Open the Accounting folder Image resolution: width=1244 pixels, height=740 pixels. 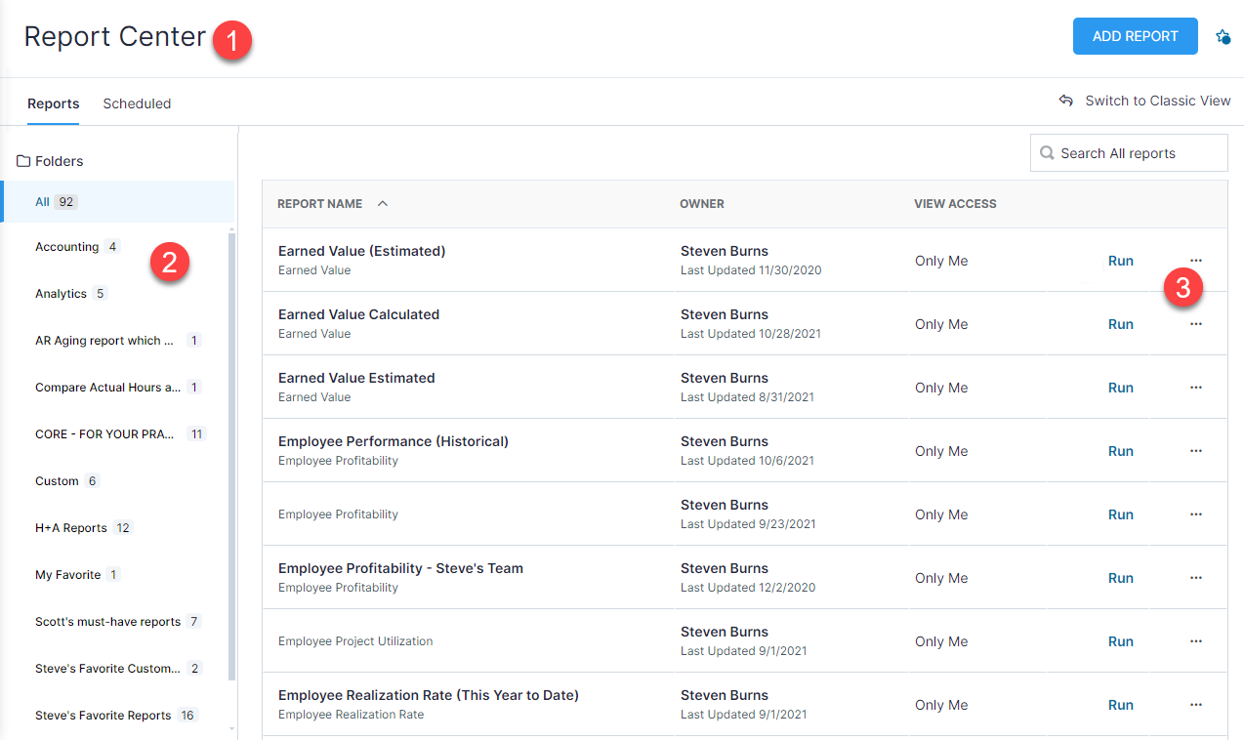pos(66,247)
